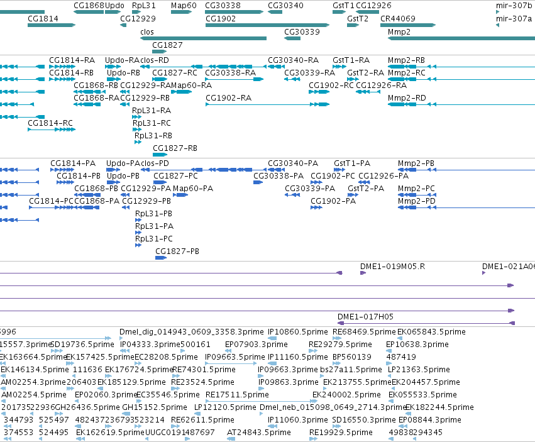Select the RE68469.5prime EST label
Screen dimensions: 535x442
[x=364, y=332]
